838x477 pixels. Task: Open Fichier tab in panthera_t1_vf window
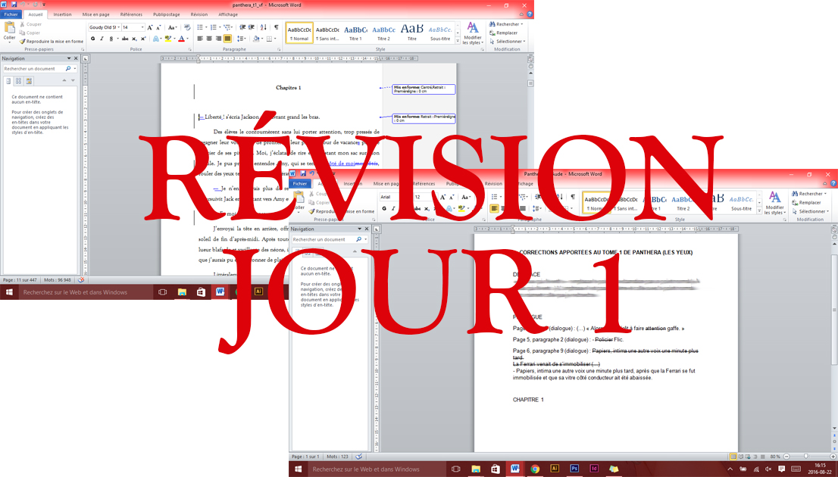[x=11, y=14]
